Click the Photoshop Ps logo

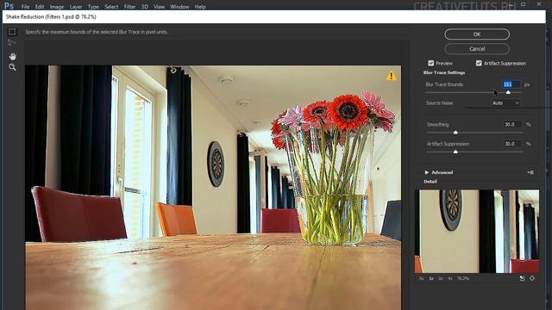[x=9, y=6]
